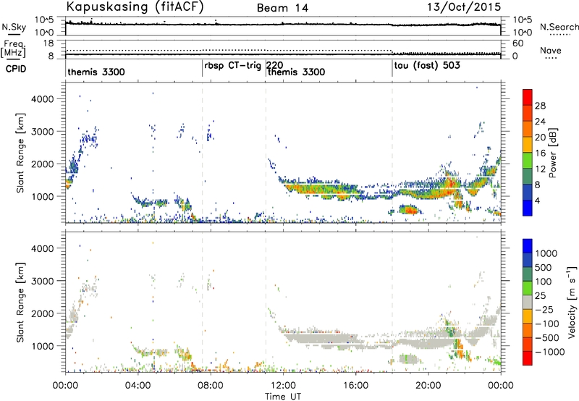Click the 4000 tick of velocity panel
579x401 pixels.
(43, 248)
